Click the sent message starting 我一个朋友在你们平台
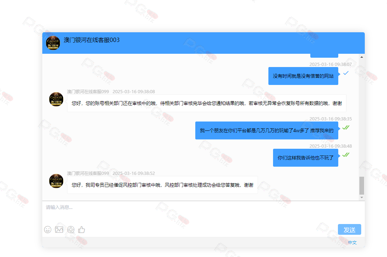This screenshot has width=387, height=257. [267, 130]
